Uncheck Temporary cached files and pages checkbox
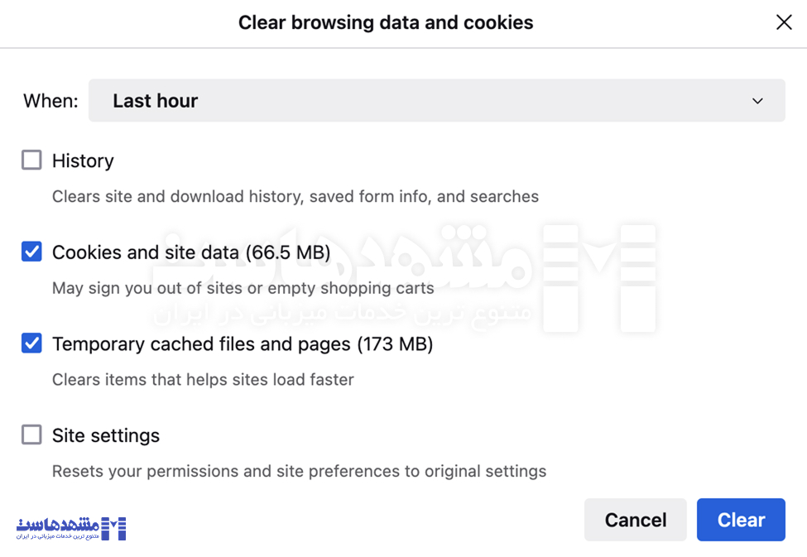 31,343
